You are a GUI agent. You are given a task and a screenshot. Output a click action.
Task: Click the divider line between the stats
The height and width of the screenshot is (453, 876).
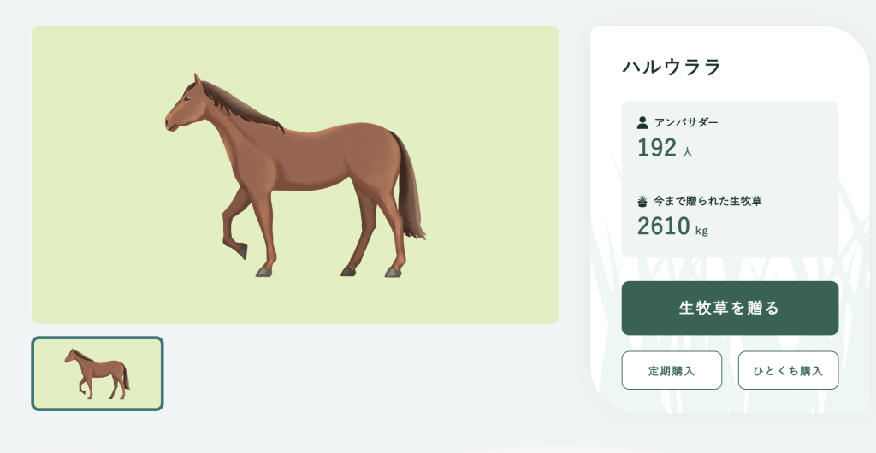coord(730,179)
